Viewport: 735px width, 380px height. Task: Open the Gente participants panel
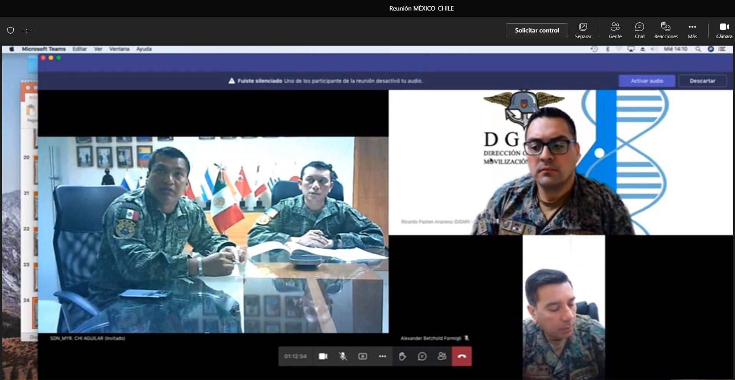click(615, 30)
